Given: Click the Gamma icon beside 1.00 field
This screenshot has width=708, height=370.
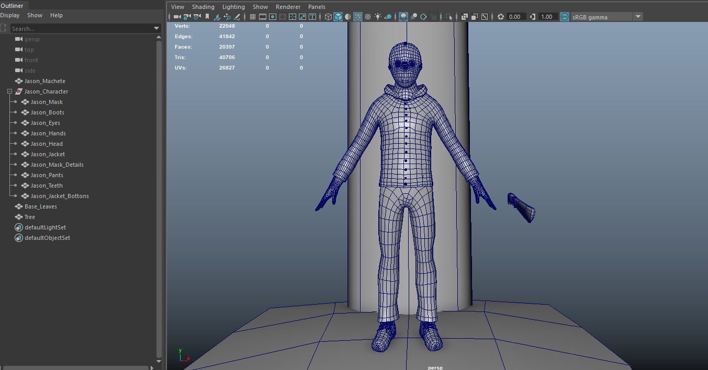Looking at the screenshot, I should click(x=533, y=17).
